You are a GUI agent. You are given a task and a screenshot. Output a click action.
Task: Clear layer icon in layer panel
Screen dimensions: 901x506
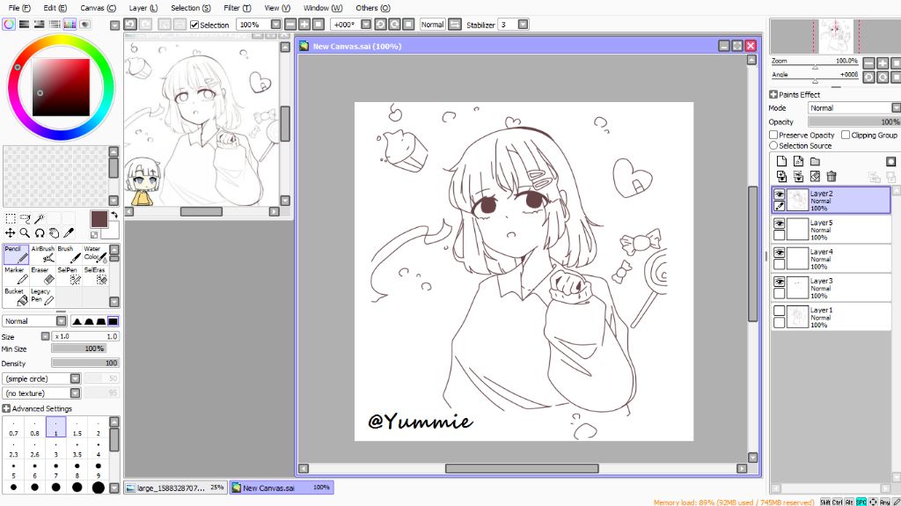coord(815,177)
